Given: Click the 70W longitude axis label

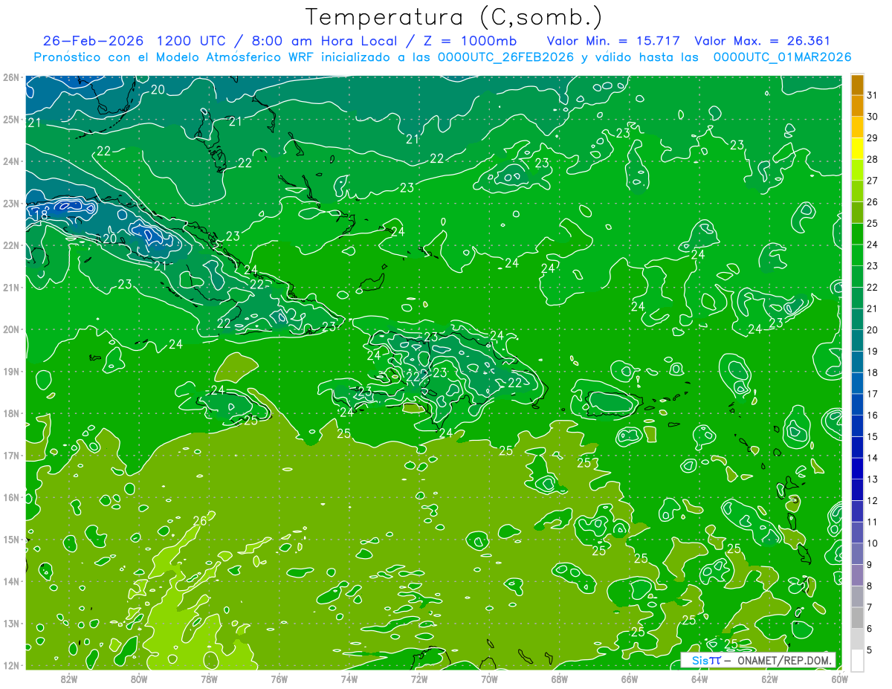Looking at the screenshot, I should (x=489, y=679).
